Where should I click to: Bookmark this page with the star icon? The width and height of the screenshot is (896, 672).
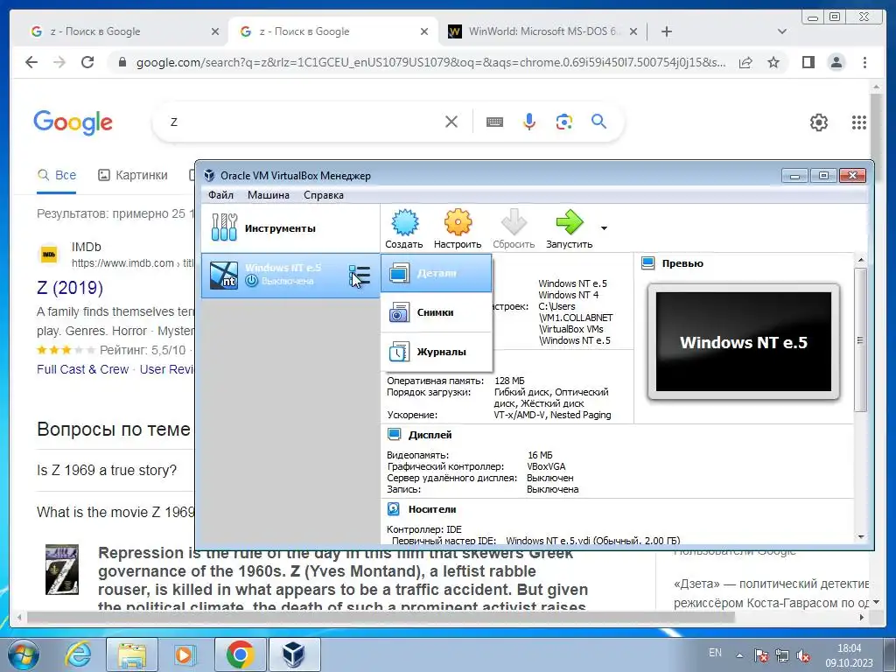(773, 62)
